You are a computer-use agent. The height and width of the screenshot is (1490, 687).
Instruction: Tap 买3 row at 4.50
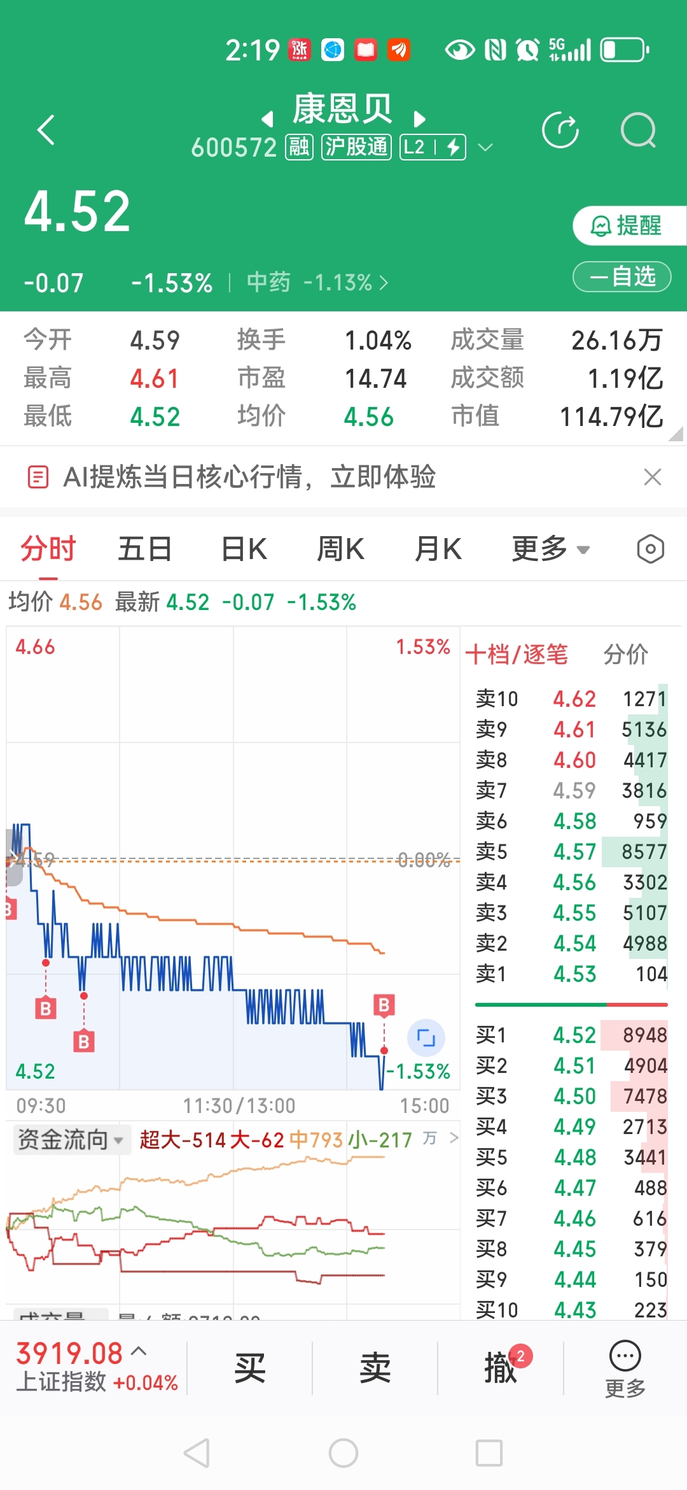pyautogui.click(x=571, y=1096)
